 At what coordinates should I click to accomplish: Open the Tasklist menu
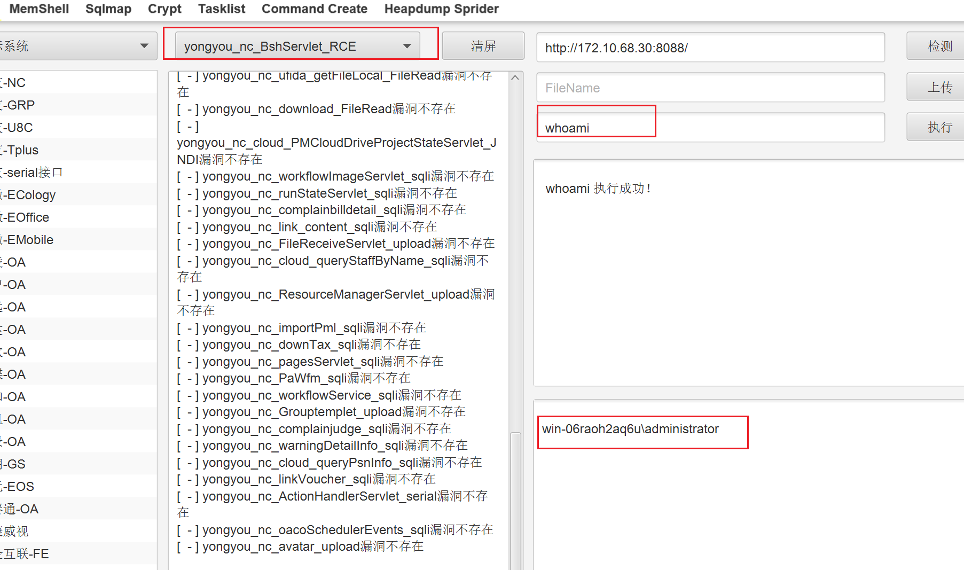(x=222, y=9)
